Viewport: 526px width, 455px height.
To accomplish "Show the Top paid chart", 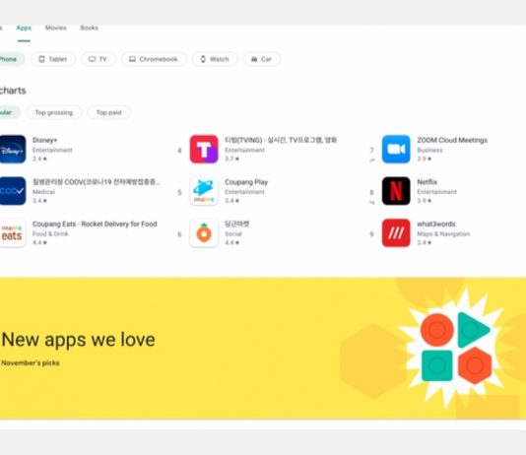I will [108, 112].
